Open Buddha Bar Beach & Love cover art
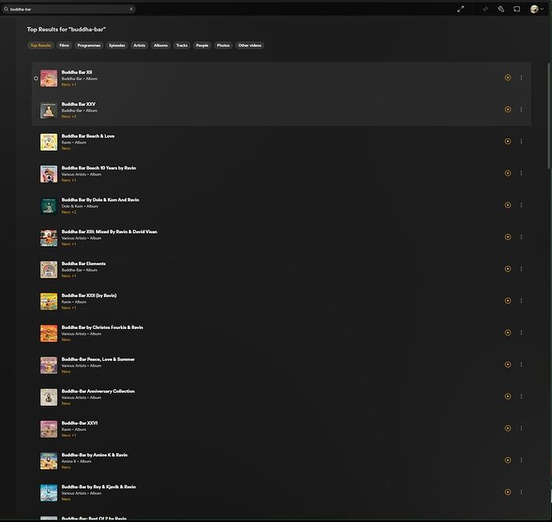Image resolution: width=552 pixels, height=522 pixels. click(49, 142)
